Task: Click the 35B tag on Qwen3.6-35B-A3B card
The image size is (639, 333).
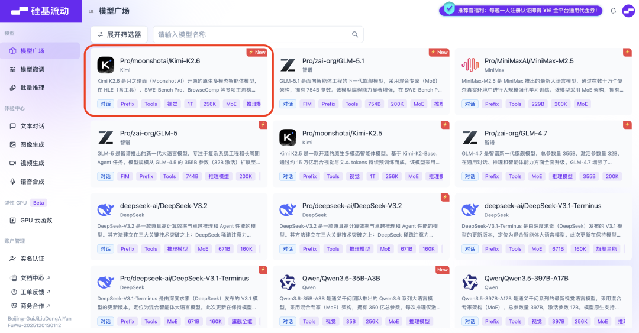Action: click(351, 322)
